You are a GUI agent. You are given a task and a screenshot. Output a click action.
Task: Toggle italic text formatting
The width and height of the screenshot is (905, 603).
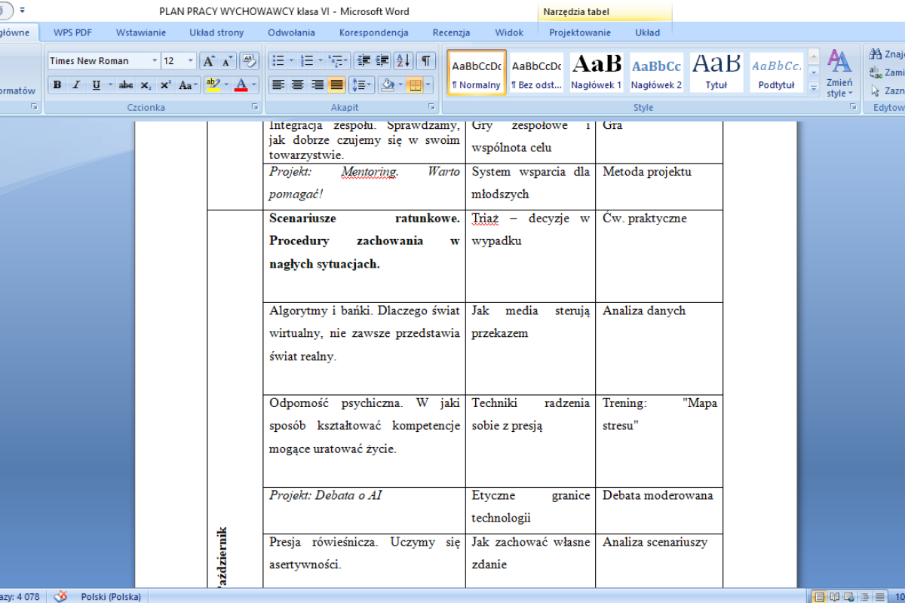click(76, 85)
